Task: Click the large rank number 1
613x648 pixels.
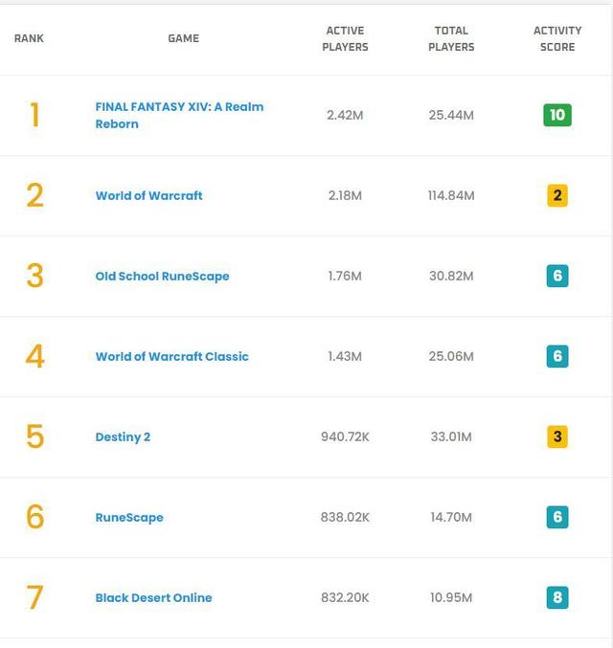Action: tap(34, 115)
